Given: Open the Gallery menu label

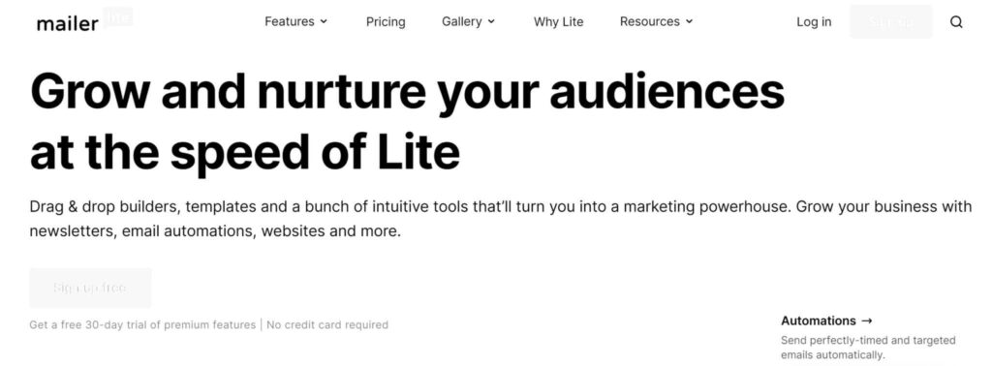Looking at the screenshot, I should (x=462, y=21).
